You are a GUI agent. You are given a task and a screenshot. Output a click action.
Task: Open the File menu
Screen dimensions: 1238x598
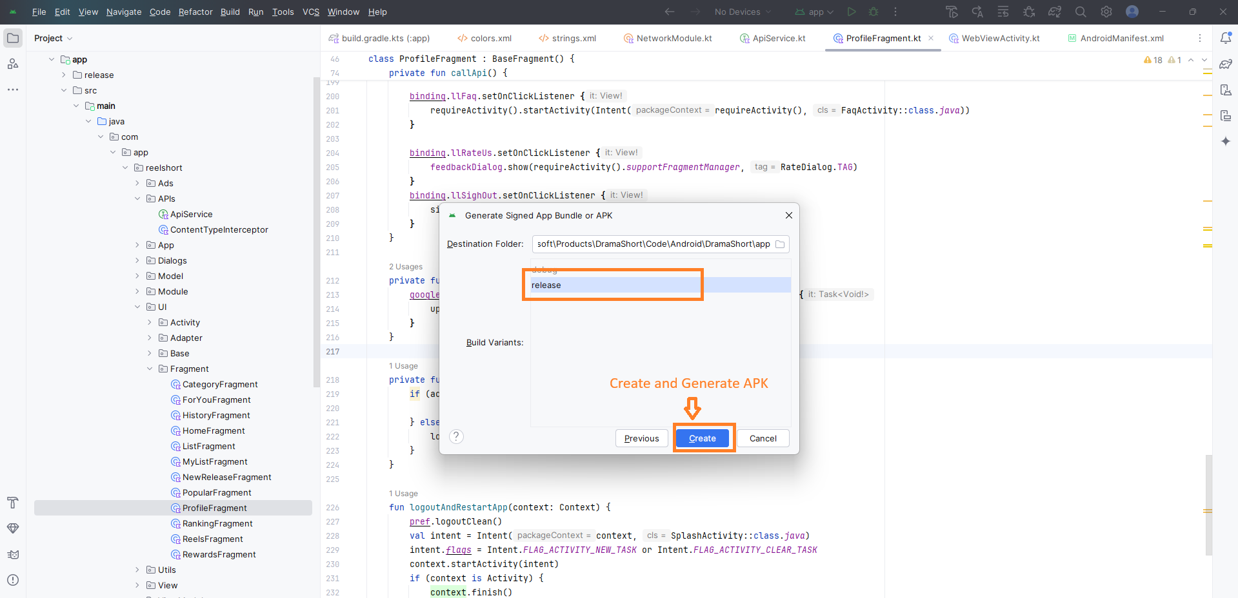tap(39, 12)
